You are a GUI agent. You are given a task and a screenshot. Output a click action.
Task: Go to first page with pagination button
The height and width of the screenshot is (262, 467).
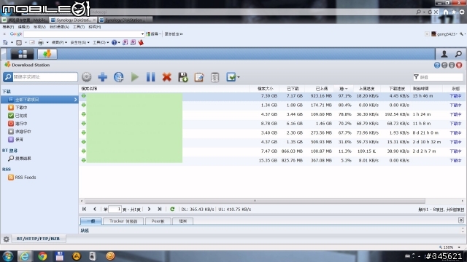pos(85,209)
